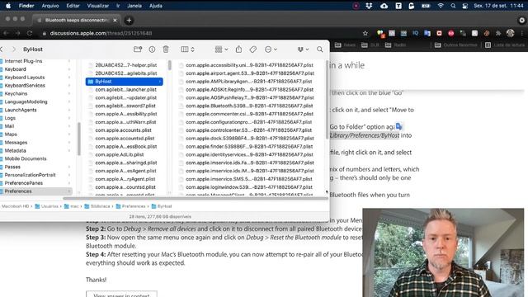
Task: Open the Finder group-by dropdown
Action: coord(222,49)
